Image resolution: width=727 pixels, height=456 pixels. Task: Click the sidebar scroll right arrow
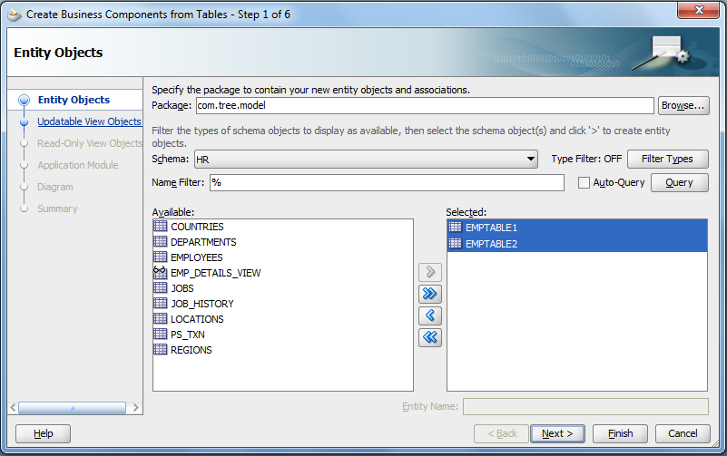tap(136, 408)
